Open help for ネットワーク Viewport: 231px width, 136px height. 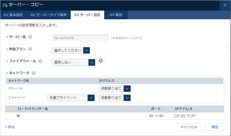point(33,73)
